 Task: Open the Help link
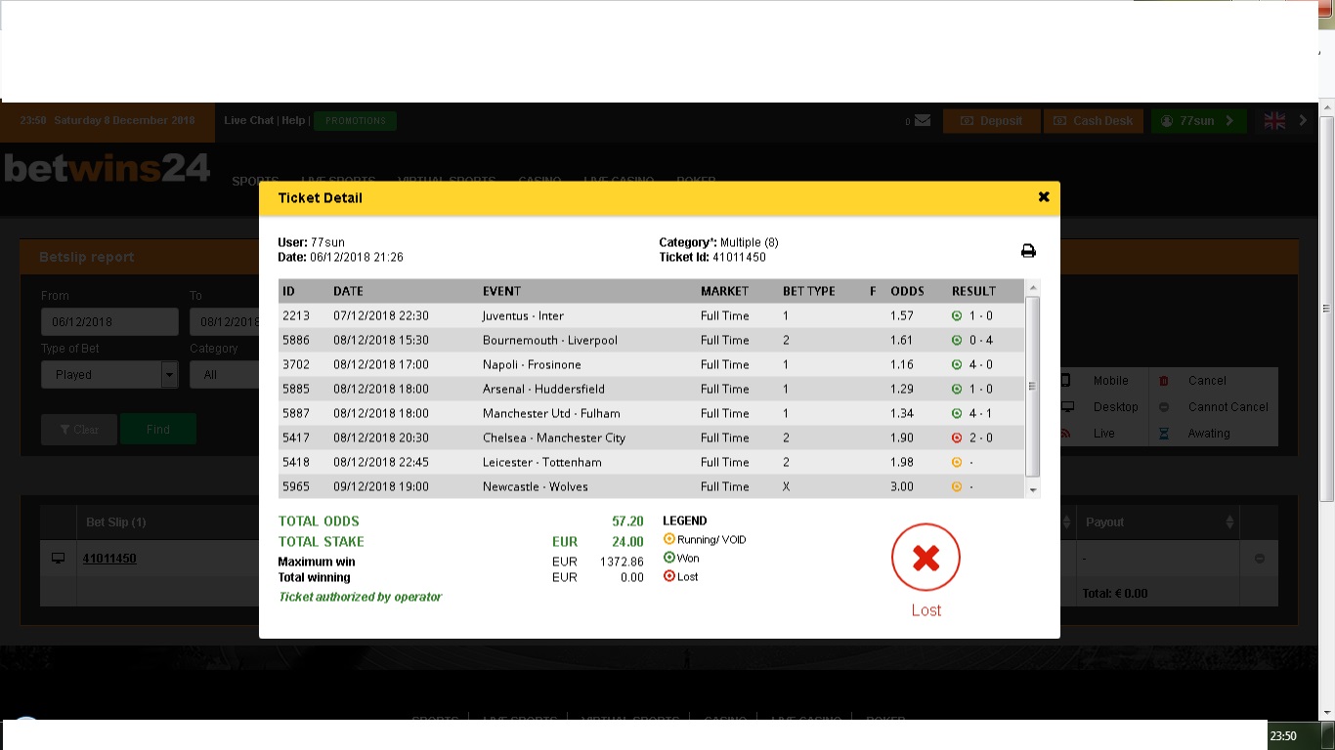tap(293, 120)
